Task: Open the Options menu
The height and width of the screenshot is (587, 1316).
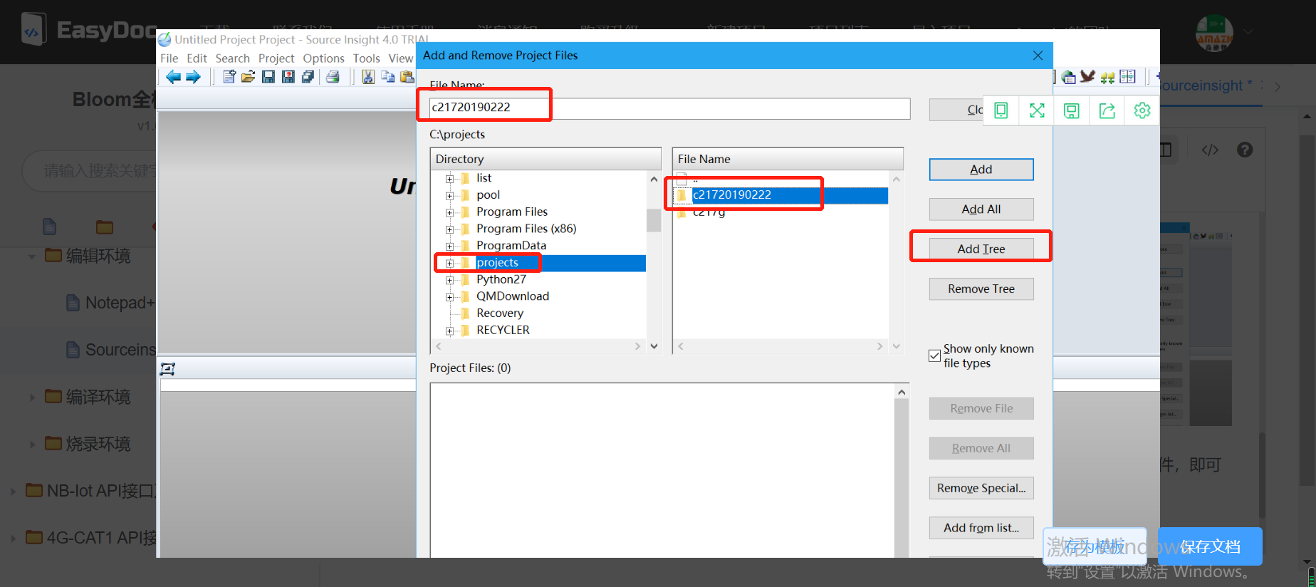Action: click(x=323, y=58)
